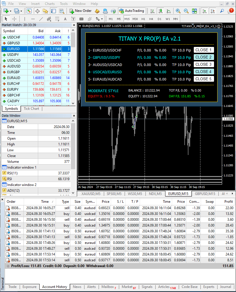This screenshot has width=236, height=292.
Task: Toggle Chart Shift
Action: click(x=213, y=11)
